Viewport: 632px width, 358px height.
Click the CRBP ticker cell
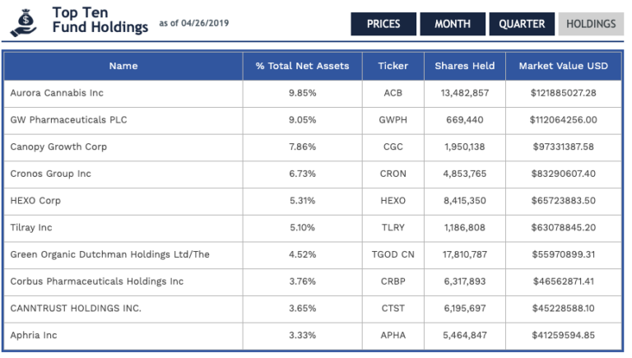[393, 281]
